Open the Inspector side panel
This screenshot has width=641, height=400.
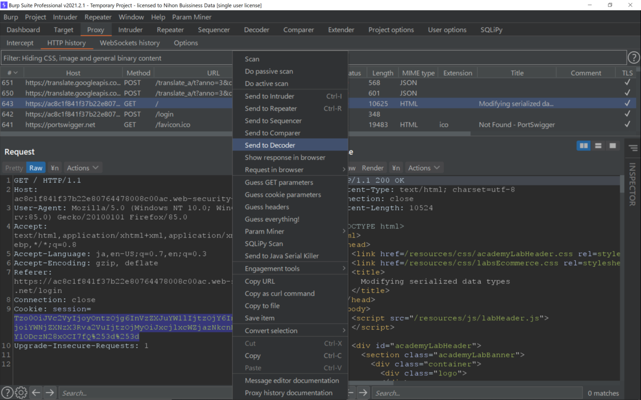633,184
